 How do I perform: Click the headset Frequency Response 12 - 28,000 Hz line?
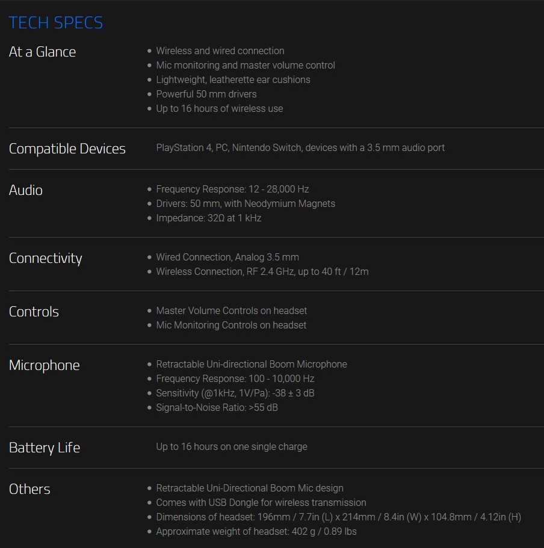tap(232, 189)
